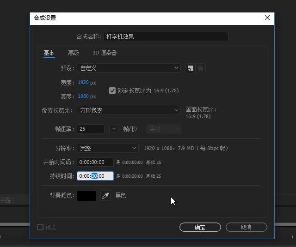Enable the 预览 checkbox
Screen dimensions: 296x247
[x=40, y=227]
